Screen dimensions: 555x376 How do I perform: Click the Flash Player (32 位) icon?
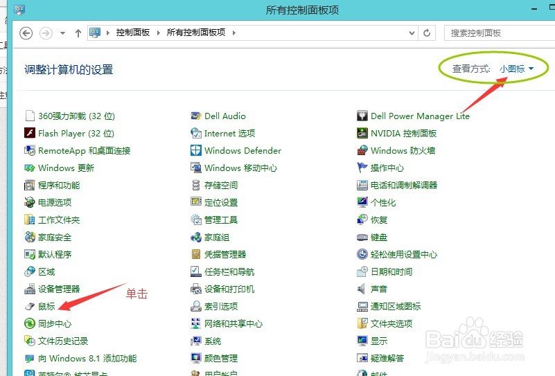coord(30,133)
